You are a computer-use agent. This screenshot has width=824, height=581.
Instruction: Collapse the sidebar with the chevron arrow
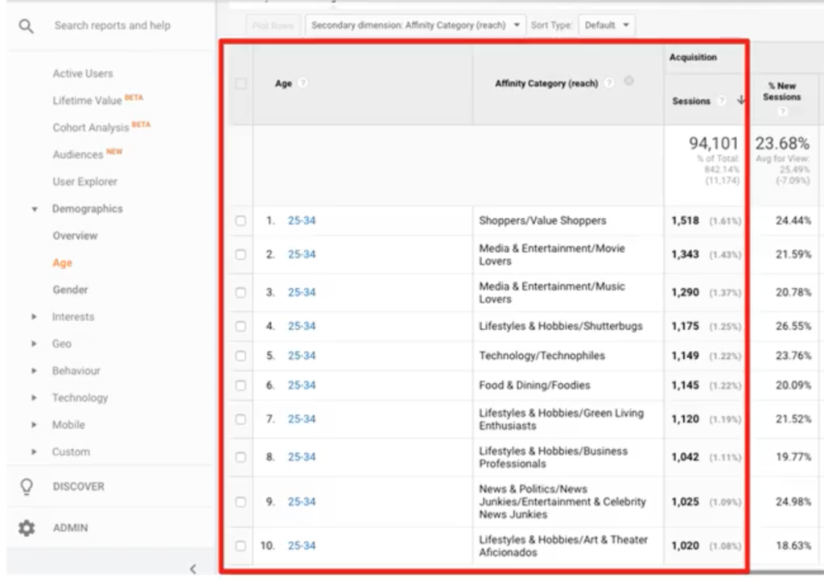click(192, 569)
